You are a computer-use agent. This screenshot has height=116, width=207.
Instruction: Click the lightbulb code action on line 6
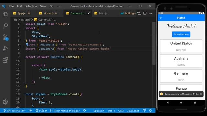coord(27,44)
